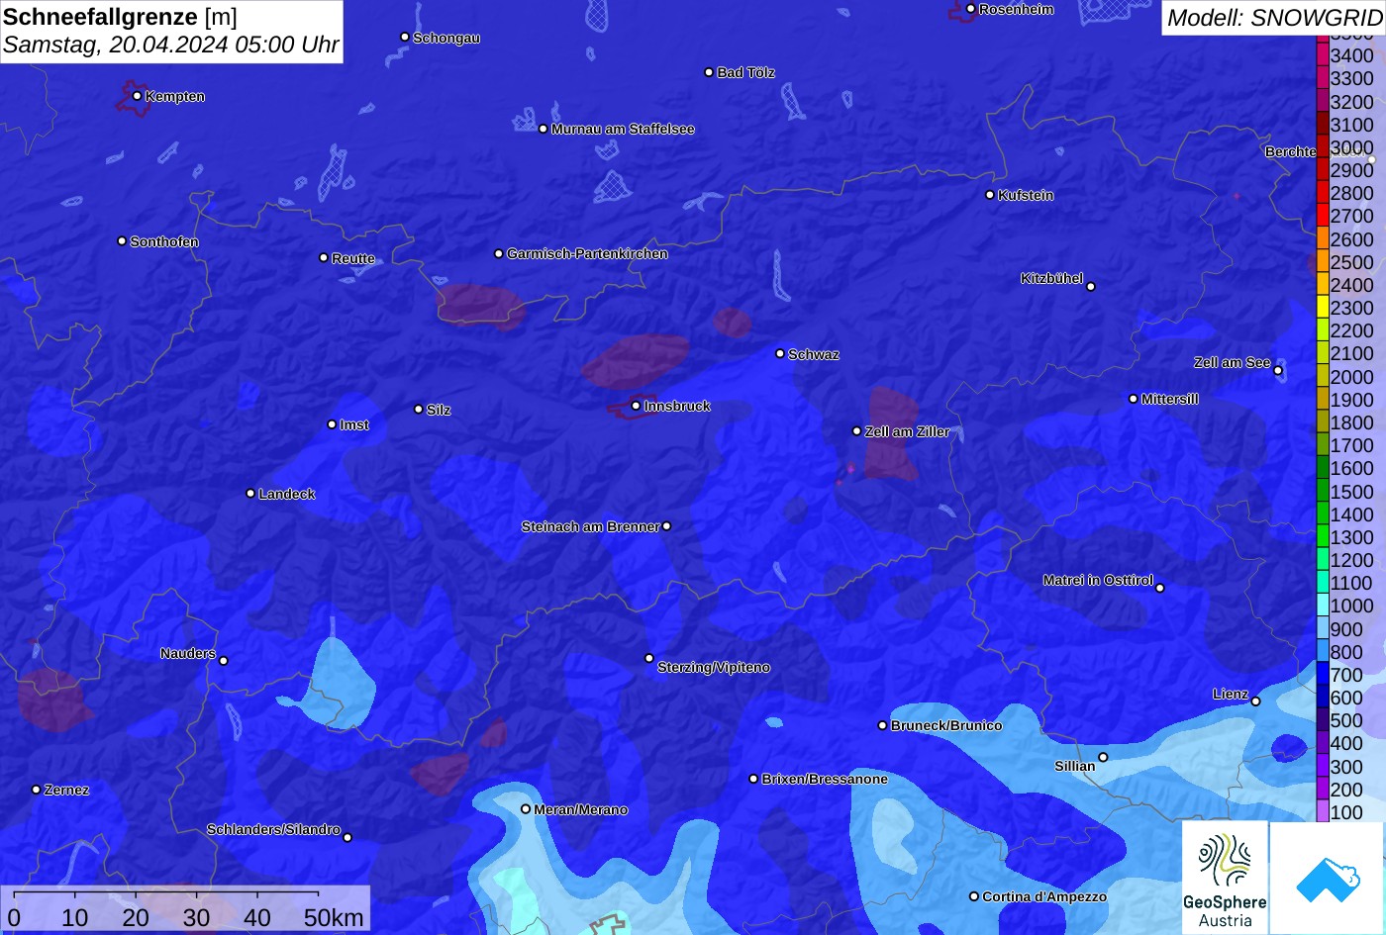Click the 'Murnau am Staffelsee' label
The width and height of the screenshot is (1386, 935).
click(623, 130)
